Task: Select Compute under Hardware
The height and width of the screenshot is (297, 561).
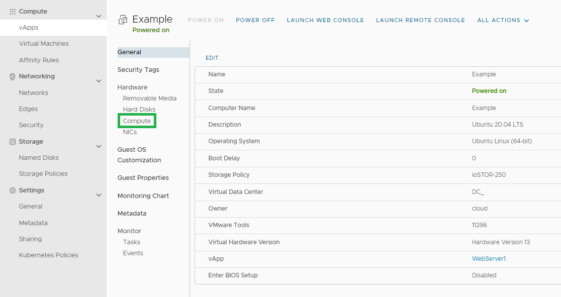Action: 137,121
